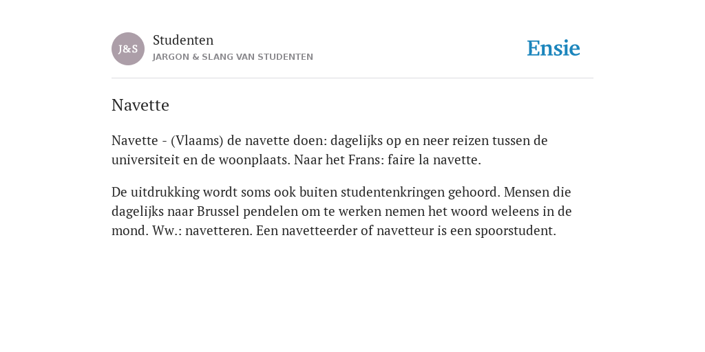Click the word 'studentenkringen'
Screen dimensions: 705x352
(x=392, y=192)
